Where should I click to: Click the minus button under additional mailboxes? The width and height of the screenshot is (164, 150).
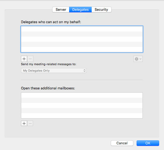[30, 123]
